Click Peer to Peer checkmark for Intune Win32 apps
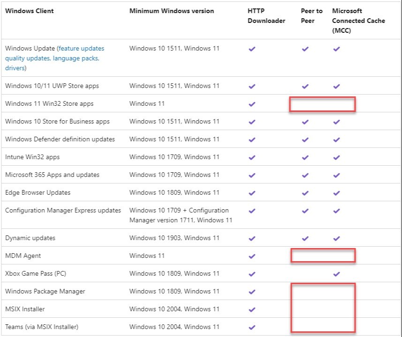The image size is (402, 337). click(x=305, y=157)
